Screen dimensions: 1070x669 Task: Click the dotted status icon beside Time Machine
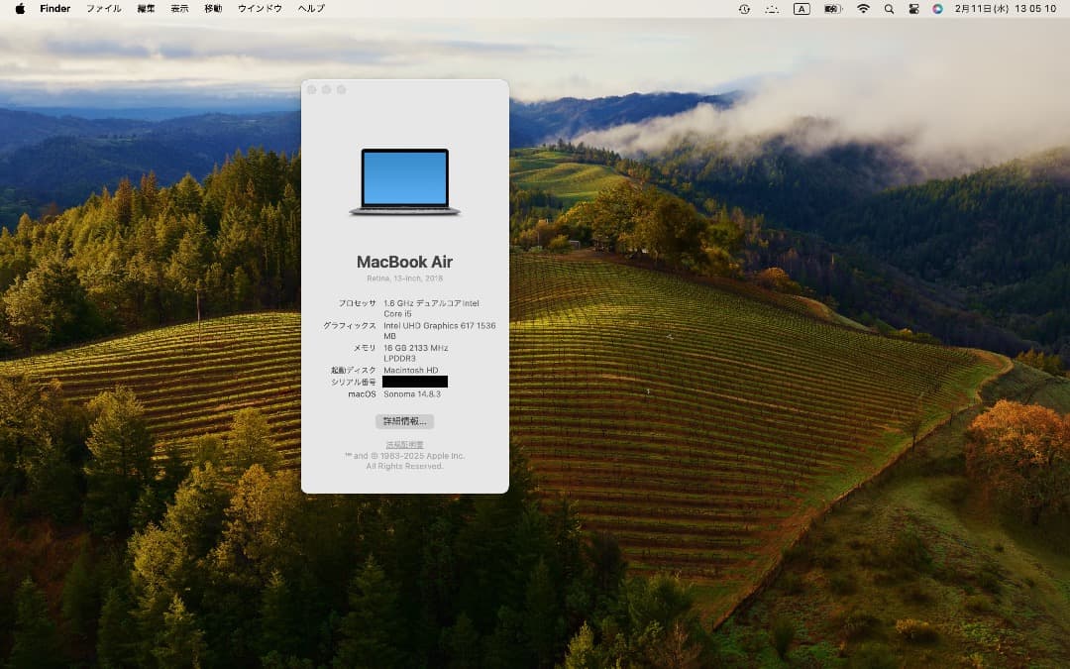tap(774, 8)
